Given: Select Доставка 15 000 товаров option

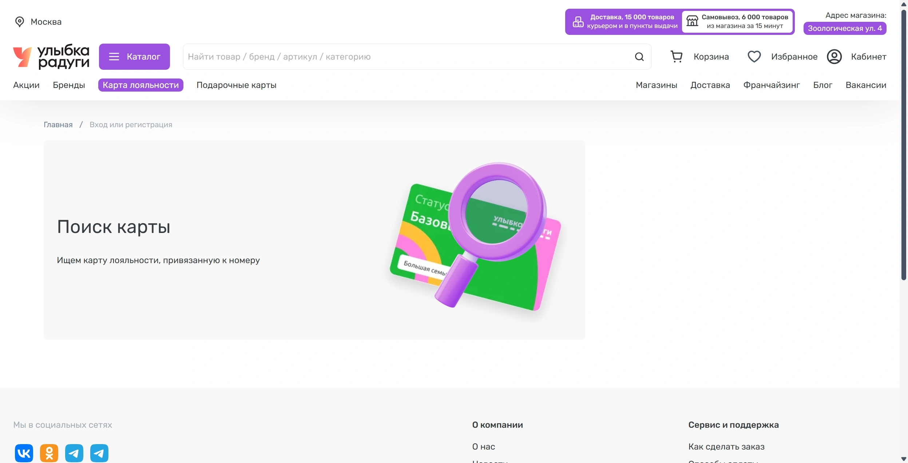Looking at the screenshot, I should (624, 21).
